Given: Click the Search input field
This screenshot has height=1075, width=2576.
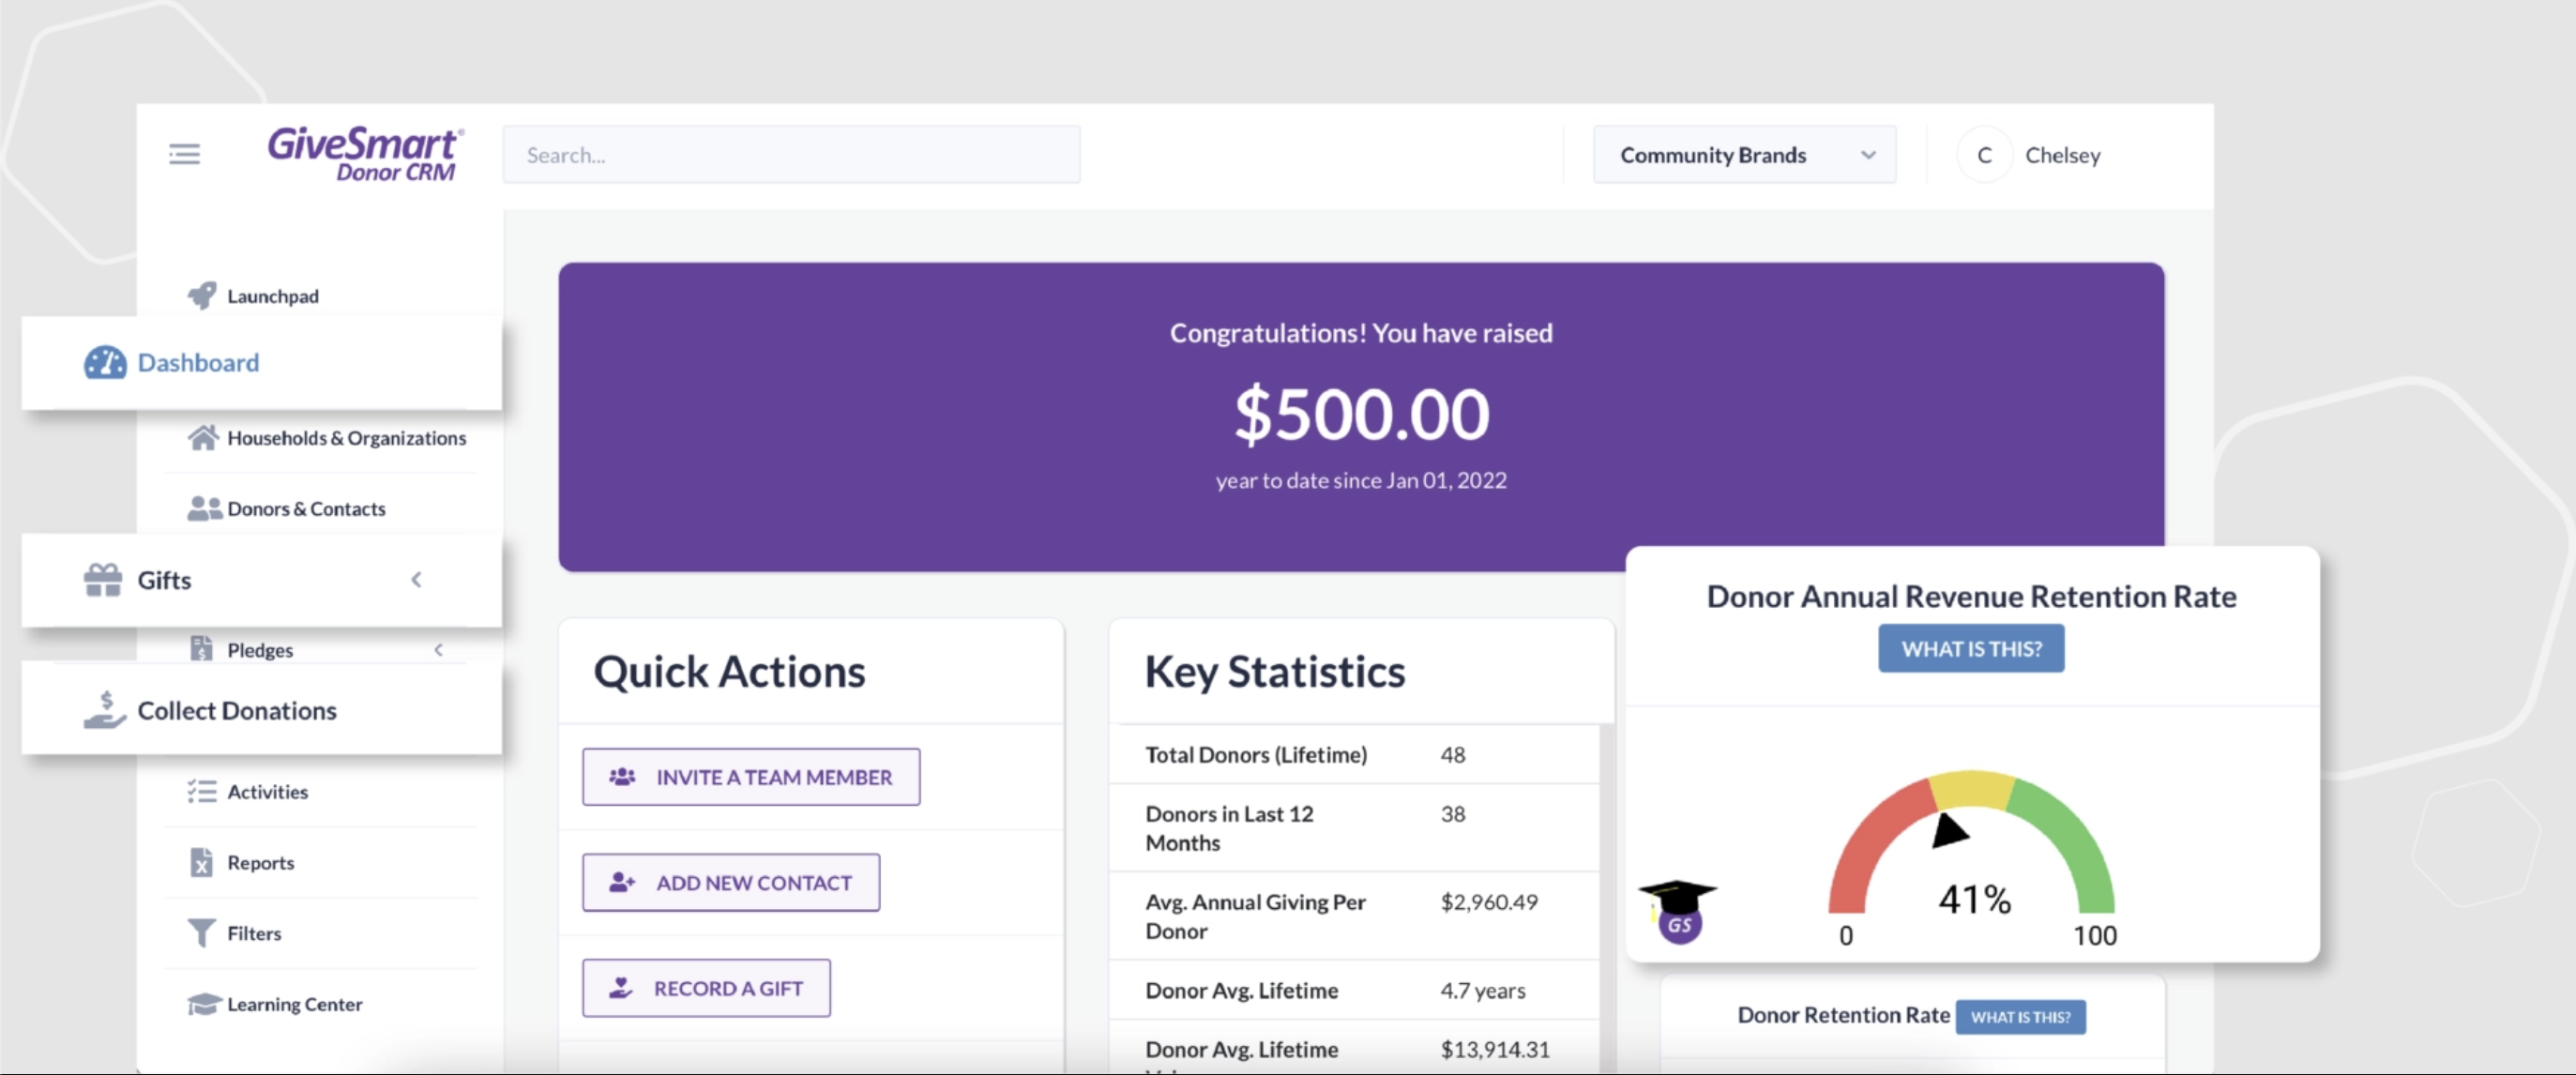Looking at the screenshot, I should click(x=791, y=155).
